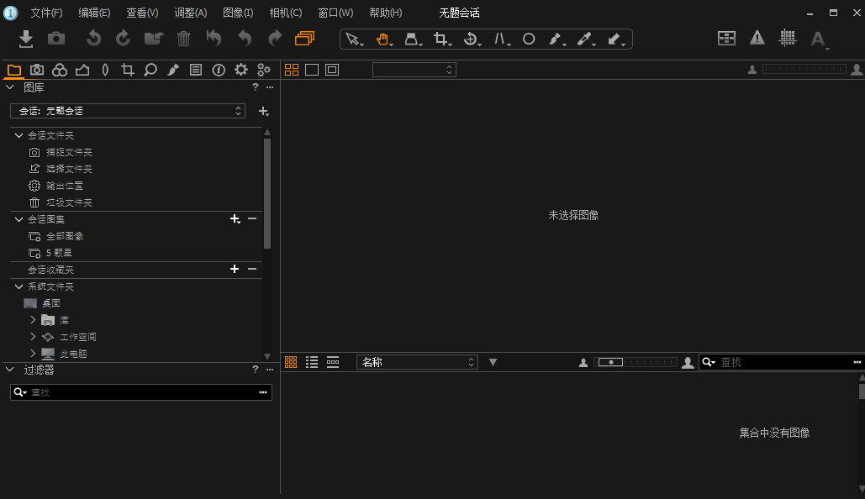Switch browser to filmstrip view
This screenshot has height=499, width=865.
(333, 362)
